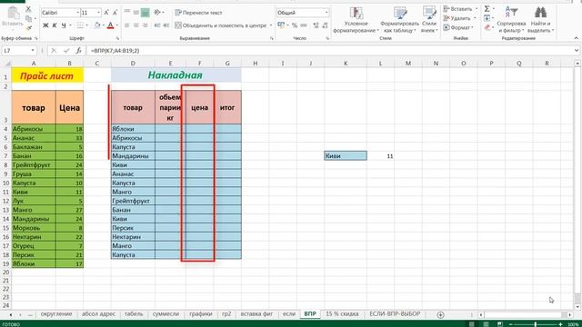
Task: Click the percent style icon
Action: coord(295,25)
